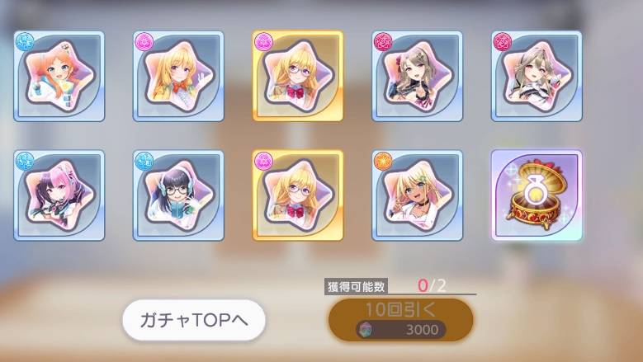Click the 獲得可能数 label
This screenshot has height=362, width=643.
click(x=356, y=287)
